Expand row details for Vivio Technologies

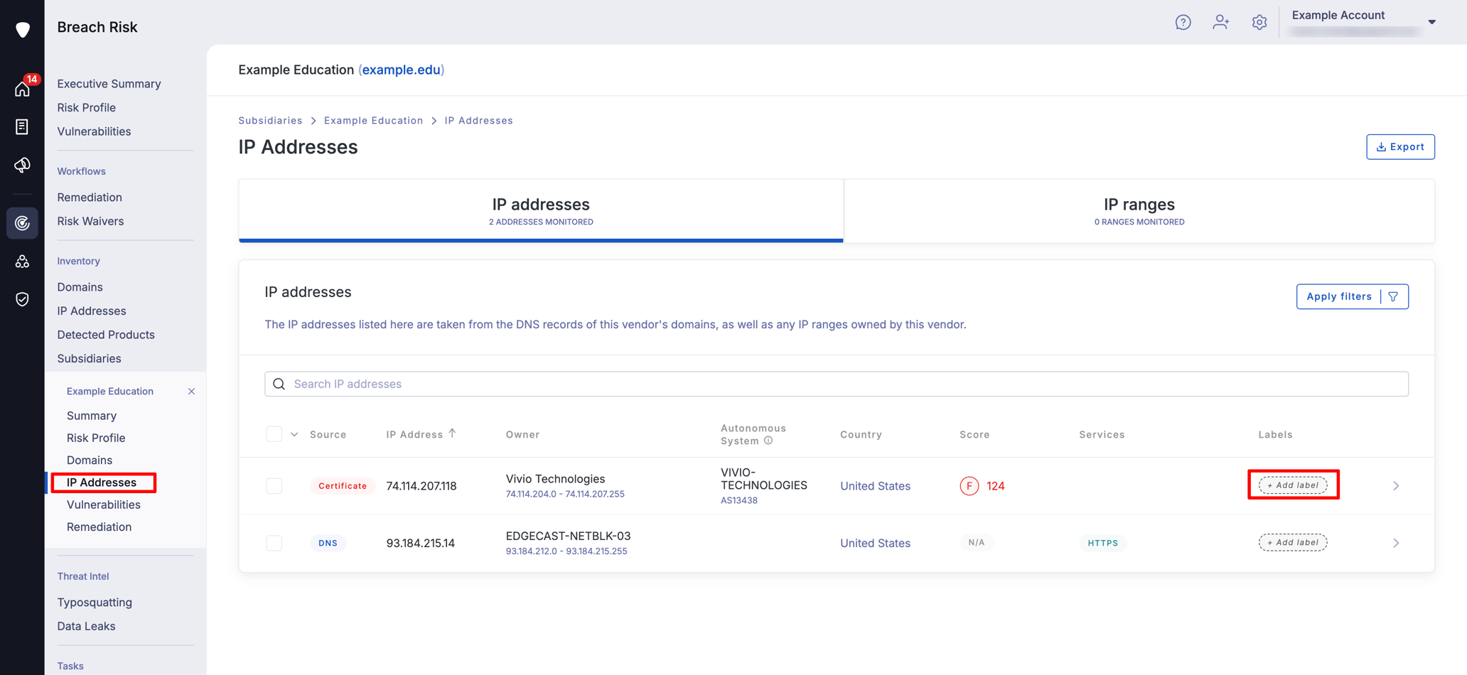pos(1395,486)
